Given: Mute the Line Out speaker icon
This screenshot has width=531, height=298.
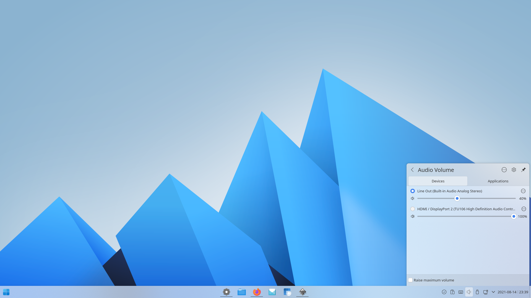Looking at the screenshot, I should (413, 198).
